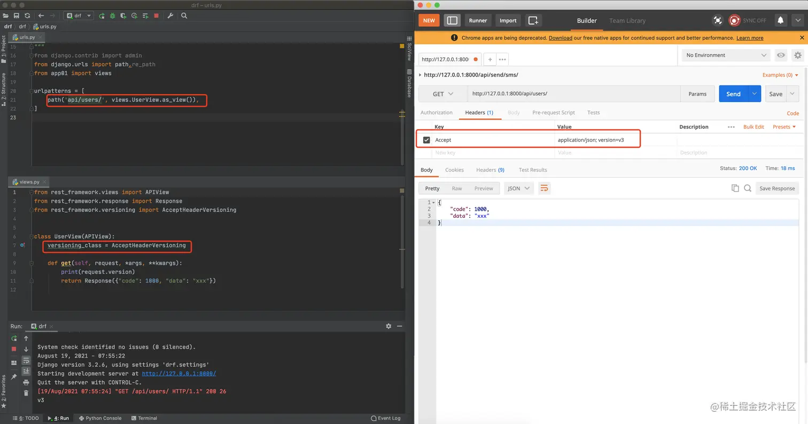Stop the server with the red square in top toolbar
The width and height of the screenshot is (808, 424).
point(156,16)
